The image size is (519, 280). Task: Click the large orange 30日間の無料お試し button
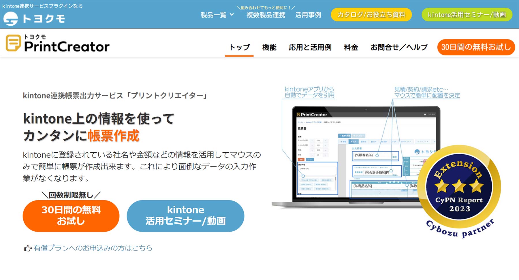(x=71, y=216)
